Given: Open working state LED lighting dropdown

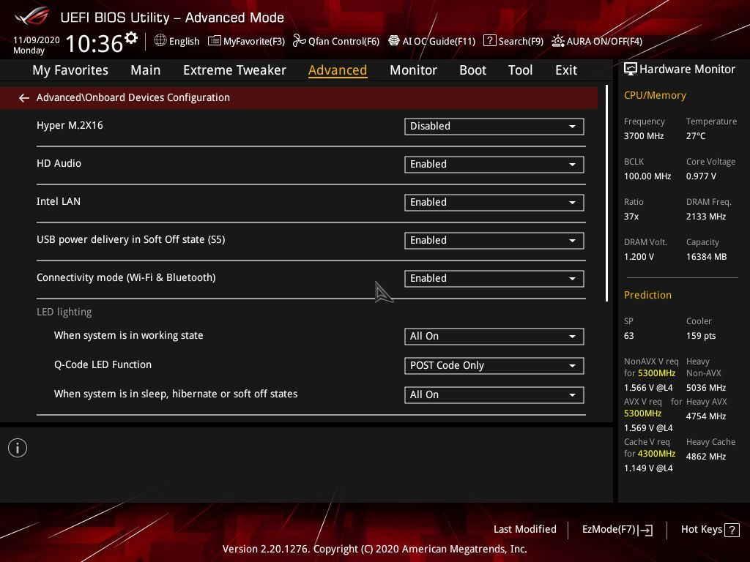Looking at the screenshot, I should point(494,337).
